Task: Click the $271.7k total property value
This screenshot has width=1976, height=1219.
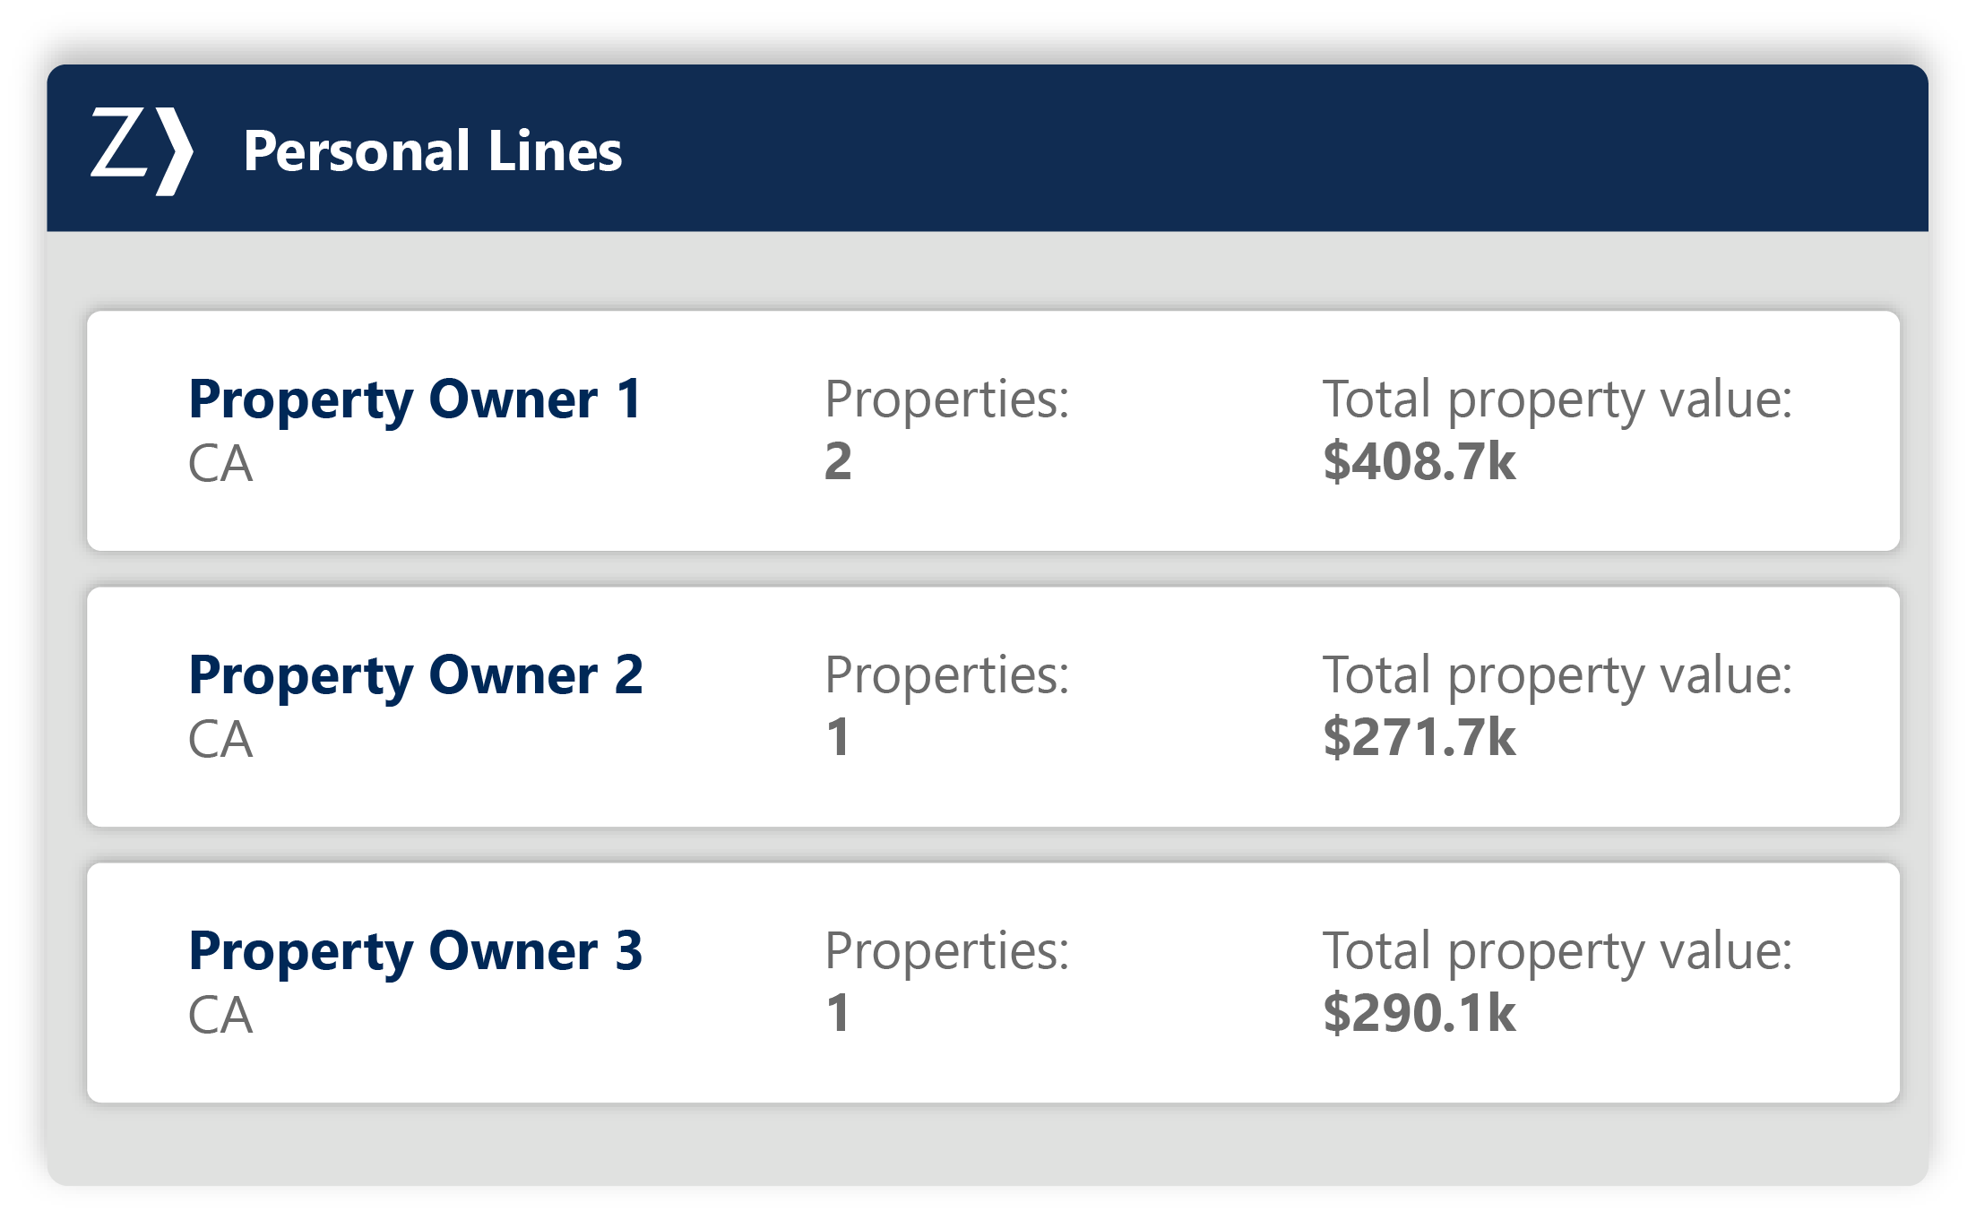Action: tap(1419, 738)
